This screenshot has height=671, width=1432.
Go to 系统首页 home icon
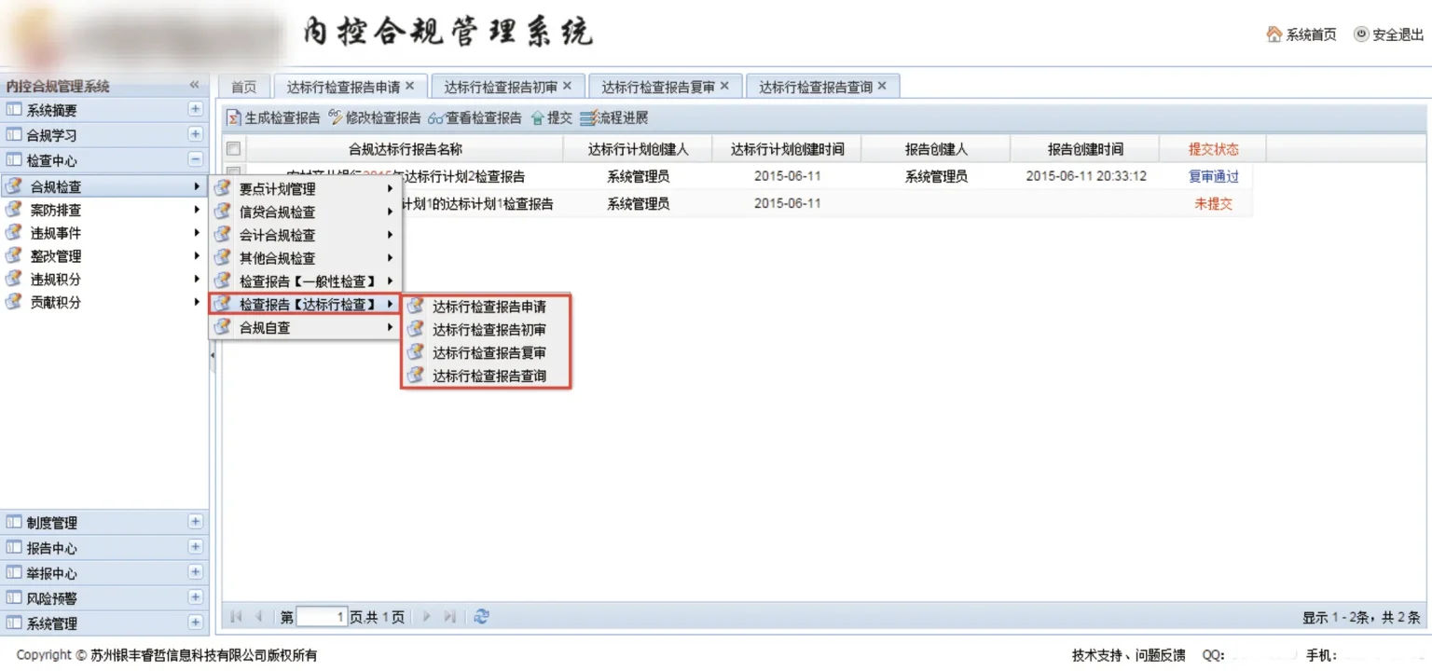(1274, 34)
